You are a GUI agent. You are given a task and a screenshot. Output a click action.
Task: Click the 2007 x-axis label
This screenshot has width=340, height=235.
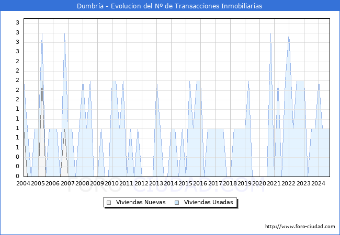click(67, 183)
